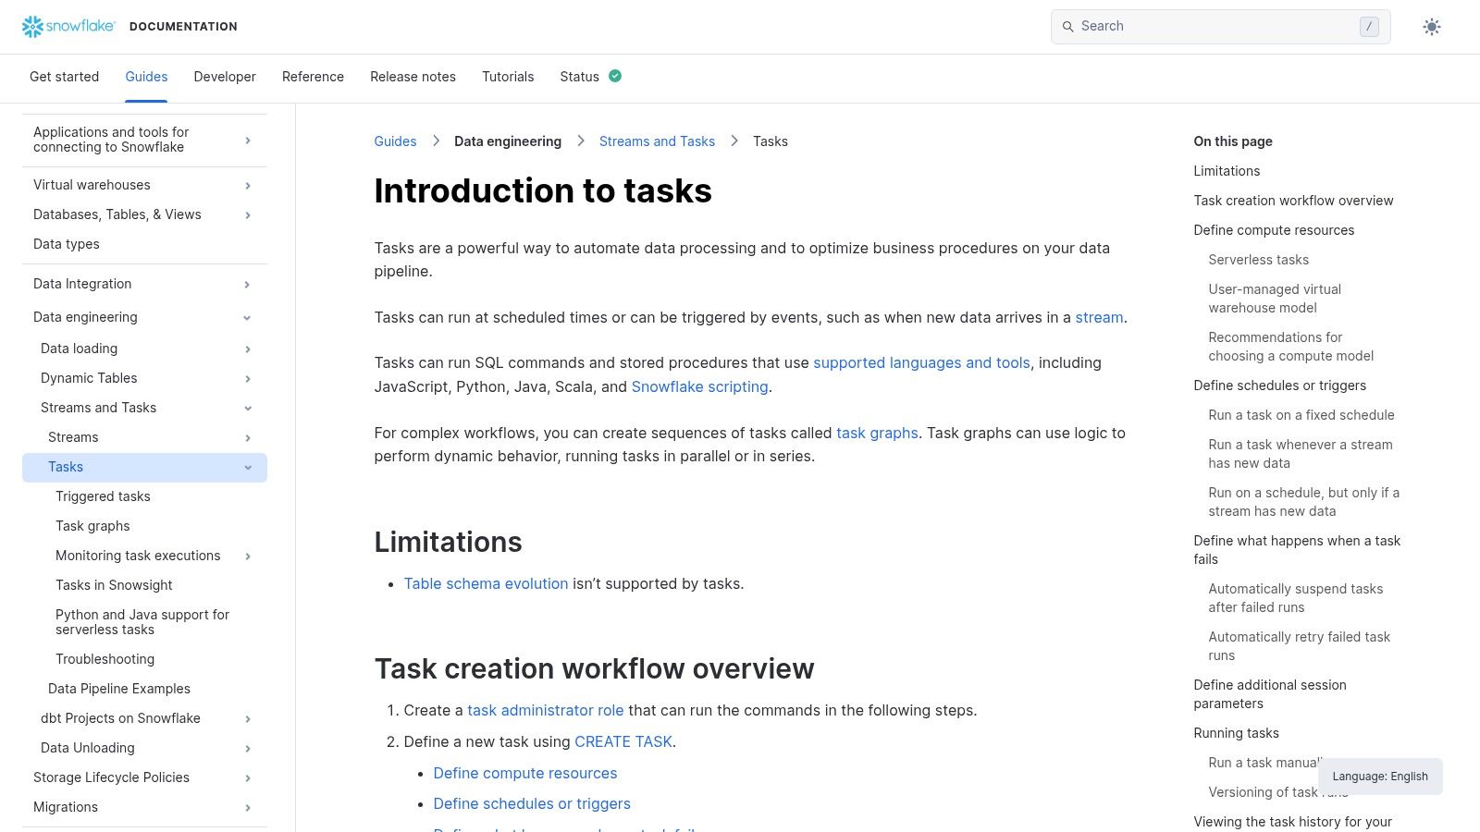Image resolution: width=1480 pixels, height=832 pixels.
Task: Collapse the Tasks section in sidebar
Action: click(248, 467)
